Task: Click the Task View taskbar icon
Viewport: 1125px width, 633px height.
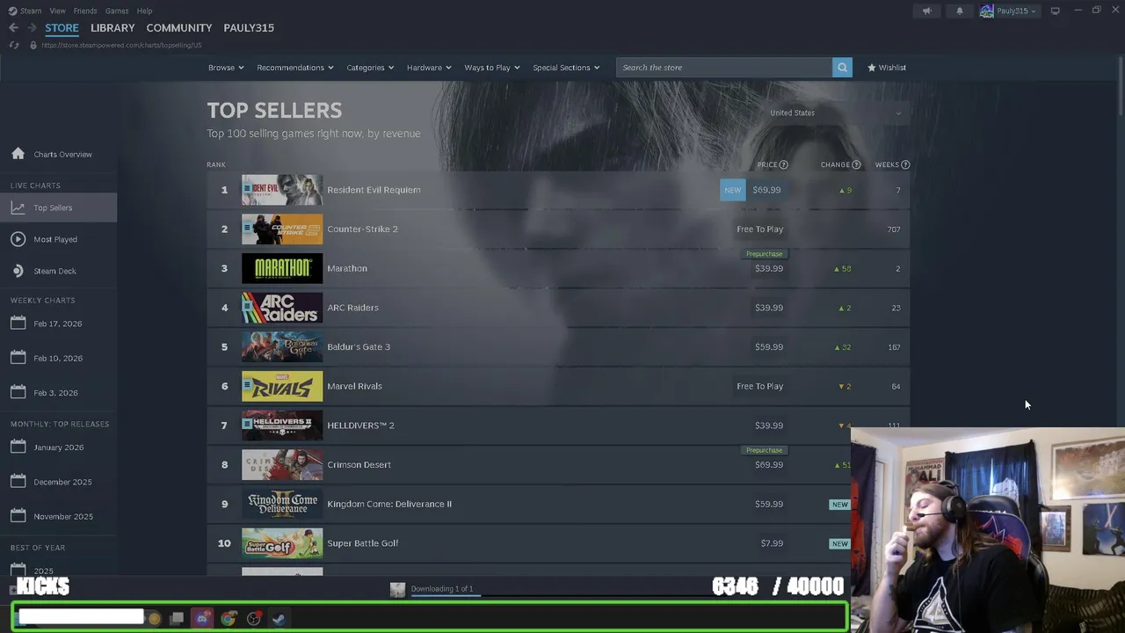Action: (x=177, y=618)
